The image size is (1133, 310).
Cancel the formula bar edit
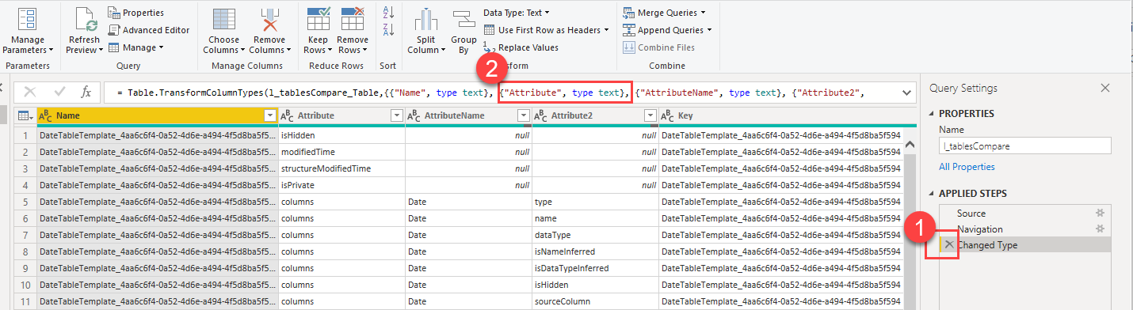pos(30,93)
